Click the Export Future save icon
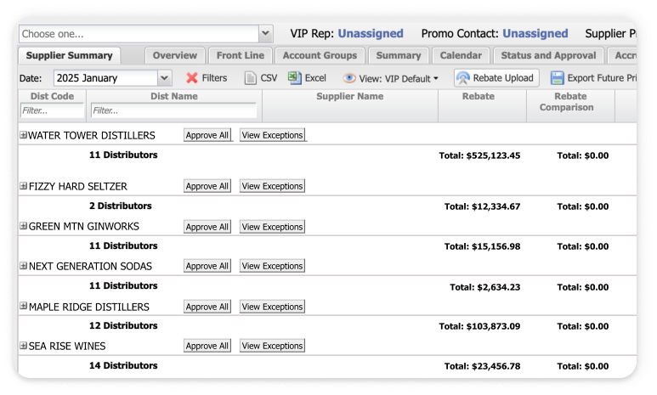 (x=557, y=78)
